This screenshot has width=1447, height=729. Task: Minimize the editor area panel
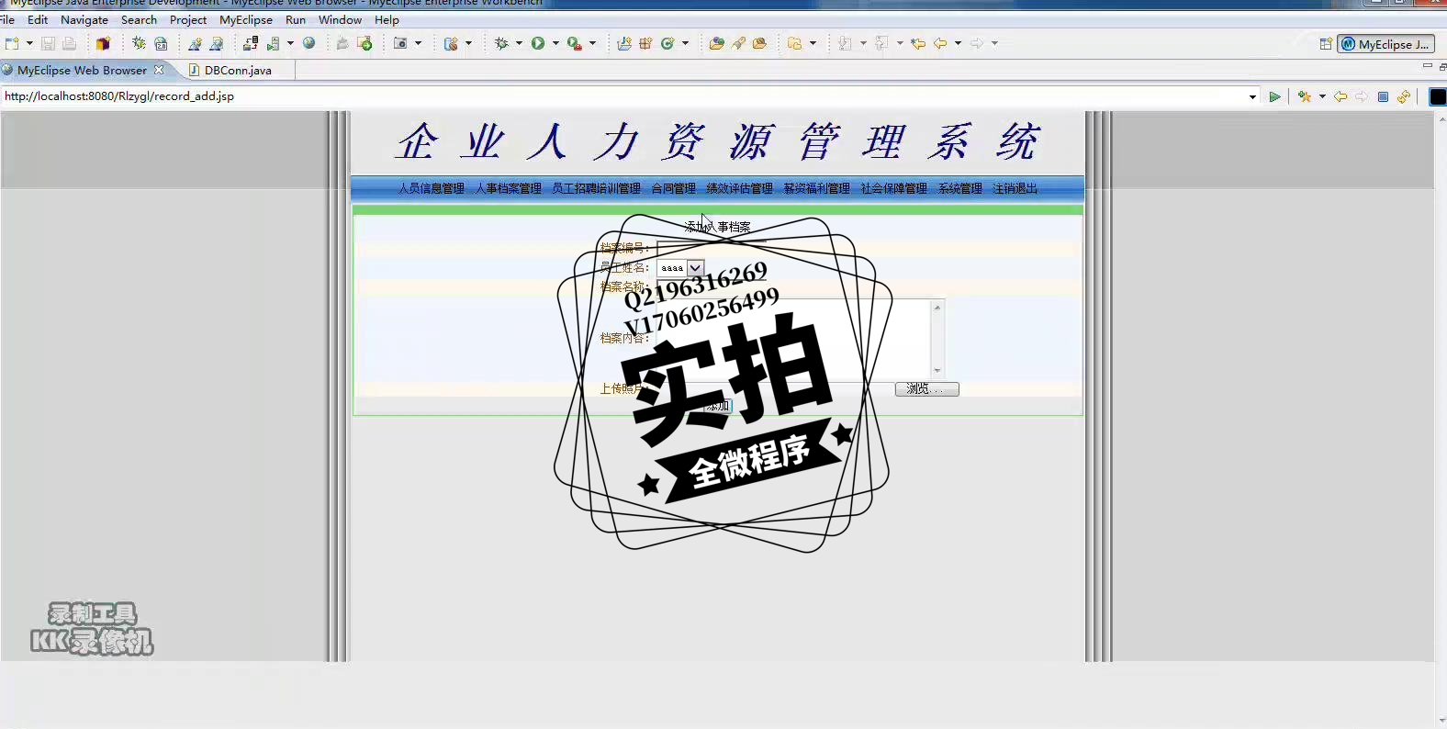click(x=1427, y=67)
